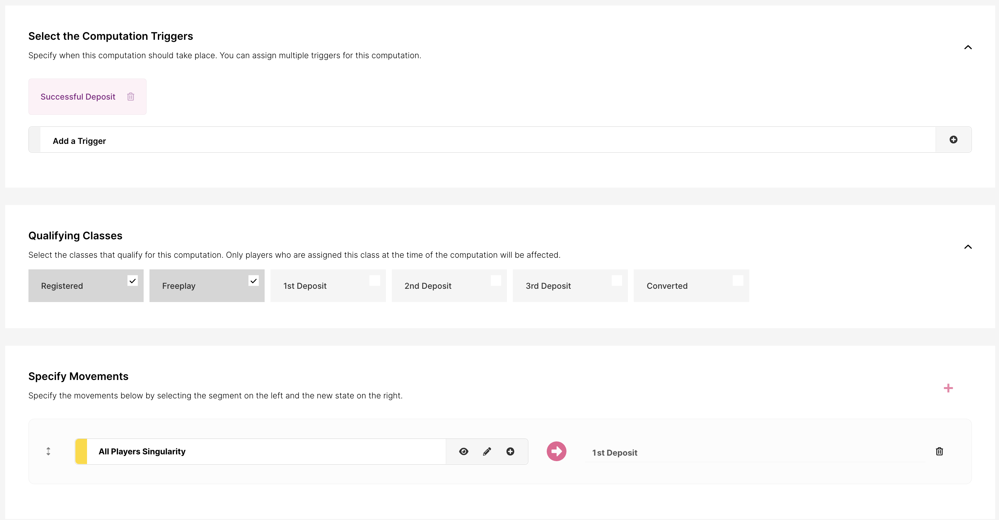Collapse the Qualifying Classes section
The width and height of the screenshot is (999, 520).
tap(968, 247)
